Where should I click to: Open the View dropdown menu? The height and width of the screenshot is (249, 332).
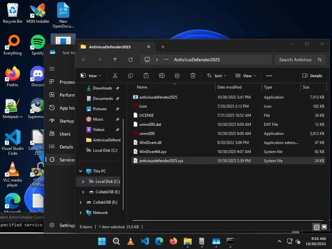245,76
